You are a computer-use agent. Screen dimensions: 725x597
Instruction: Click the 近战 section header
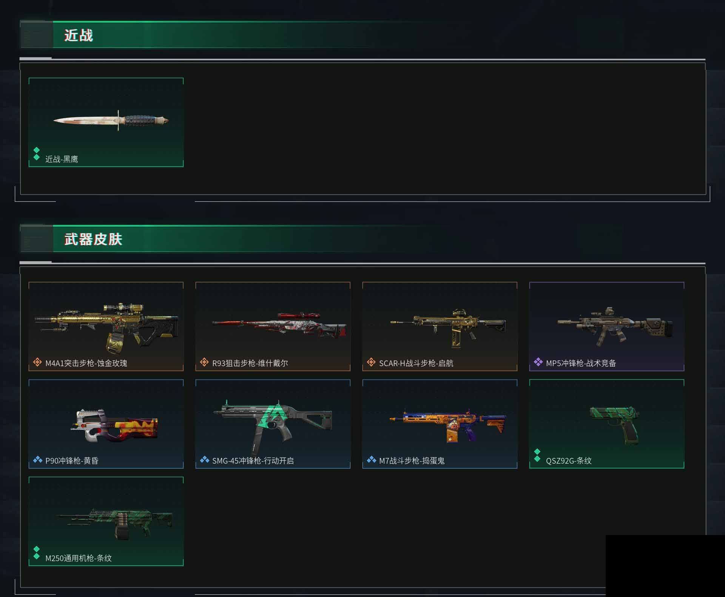click(79, 35)
